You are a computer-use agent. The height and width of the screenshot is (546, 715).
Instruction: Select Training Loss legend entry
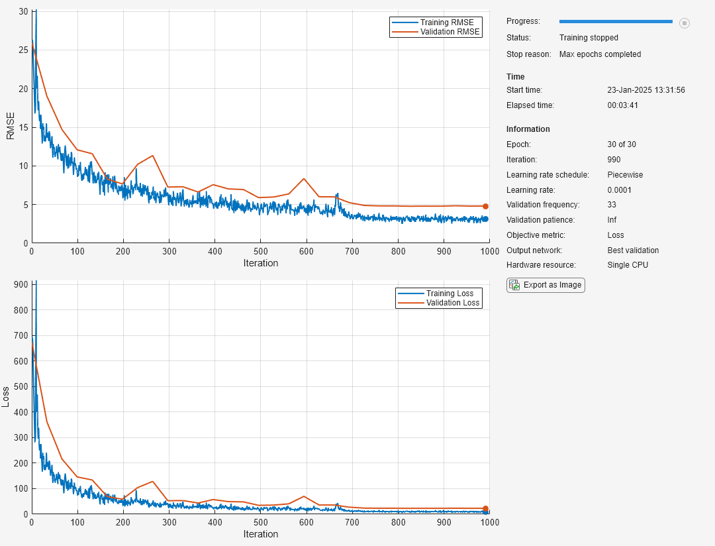449,294
